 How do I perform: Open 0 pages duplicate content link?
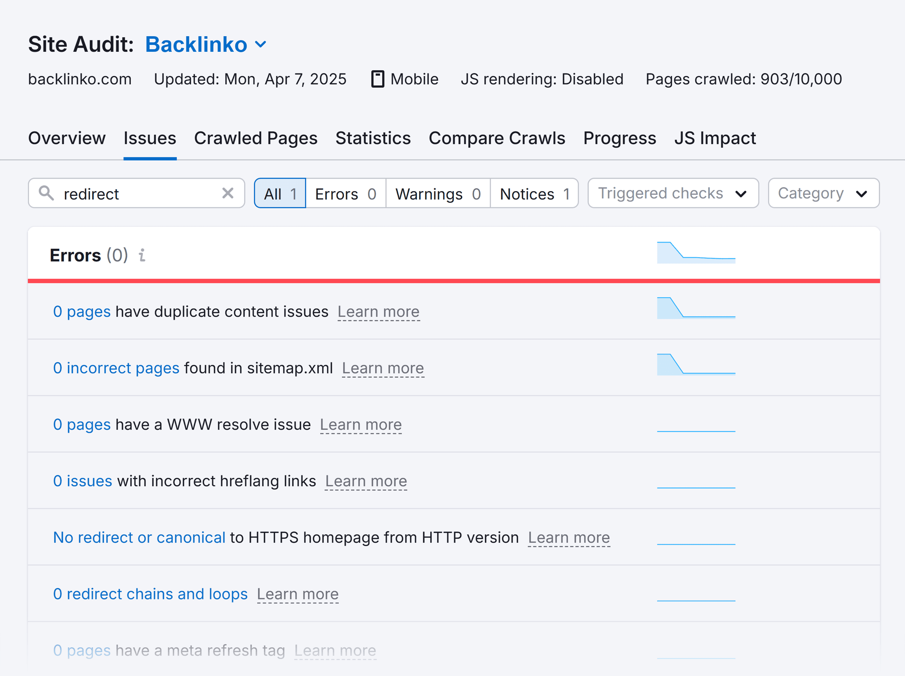coord(82,312)
